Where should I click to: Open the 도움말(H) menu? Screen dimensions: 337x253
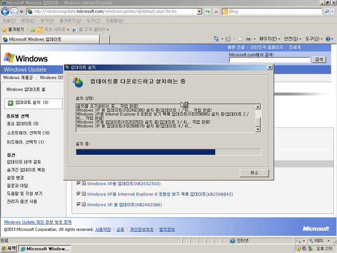[114, 21]
